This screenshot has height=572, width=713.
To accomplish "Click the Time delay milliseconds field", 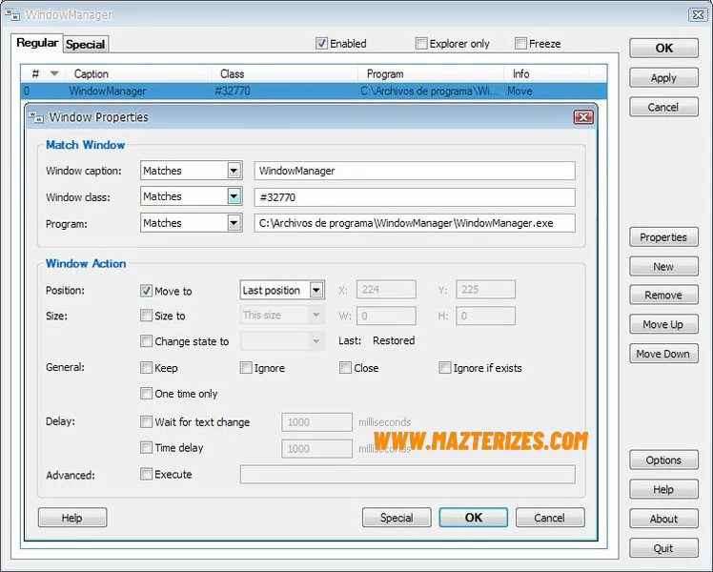I will coord(316,449).
